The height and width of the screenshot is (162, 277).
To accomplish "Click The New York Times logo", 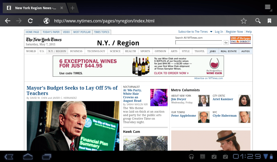I will pyautogui.click(x=44, y=40).
